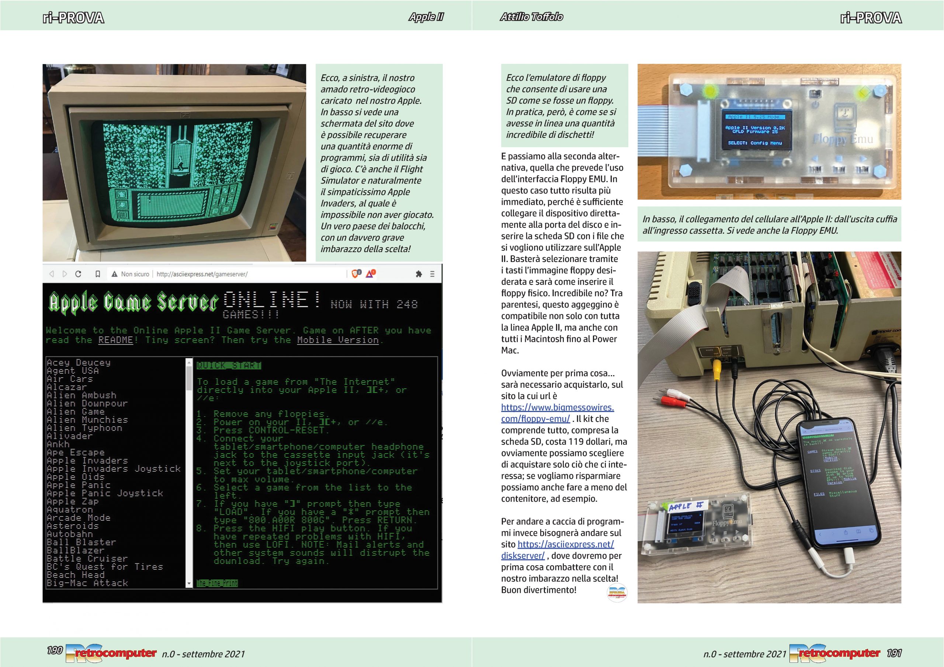Click the game list scrollbar up arrow
Image resolution: width=944 pixels, height=667 pixels.
[x=189, y=362]
